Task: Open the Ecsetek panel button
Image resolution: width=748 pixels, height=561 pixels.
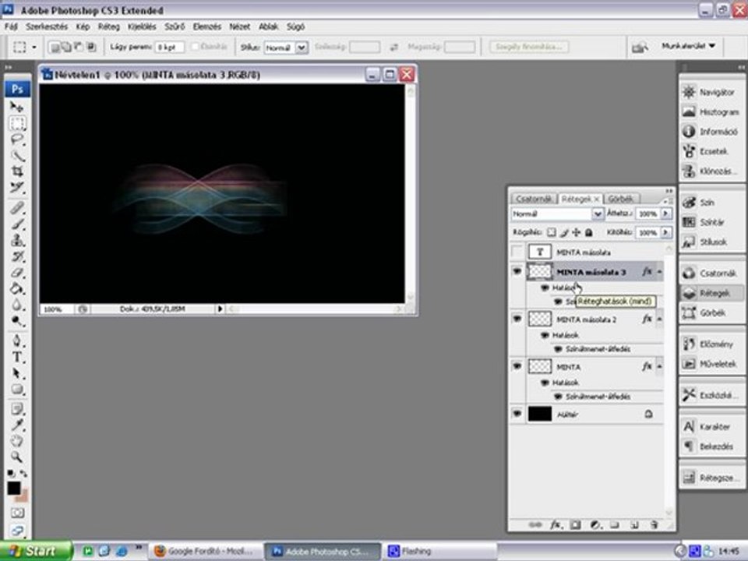Action: tap(711, 151)
